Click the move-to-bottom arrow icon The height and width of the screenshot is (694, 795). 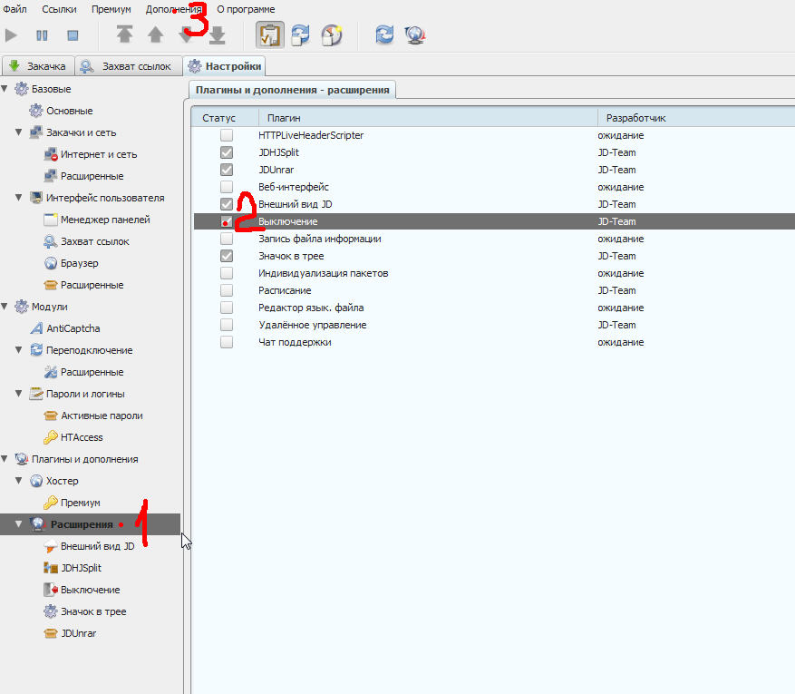[218, 35]
